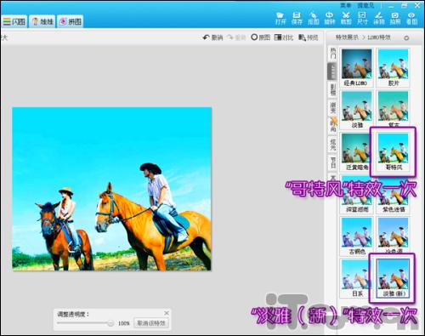Click the 取消该特效 cancel effect button
The width and height of the screenshot is (425, 336).
(x=151, y=323)
